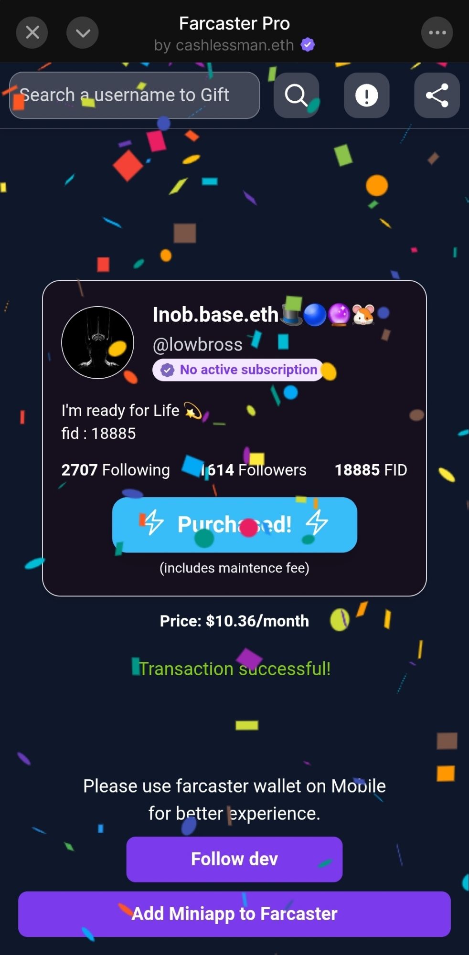Screen dimensions: 469x955
Task: Click the hamster emoji in profile name
Action: pos(363,315)
